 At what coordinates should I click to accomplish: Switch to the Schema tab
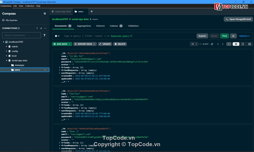click(100, 26)
